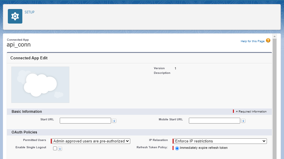284x159 pixels.
Task: Open the Help for this Page link
Action: coord(252,41)
